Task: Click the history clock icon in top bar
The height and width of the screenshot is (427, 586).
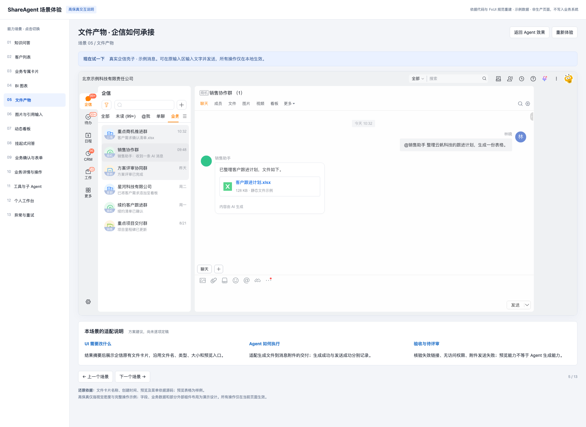Action: pyautogui.click(x=522, y=79)
